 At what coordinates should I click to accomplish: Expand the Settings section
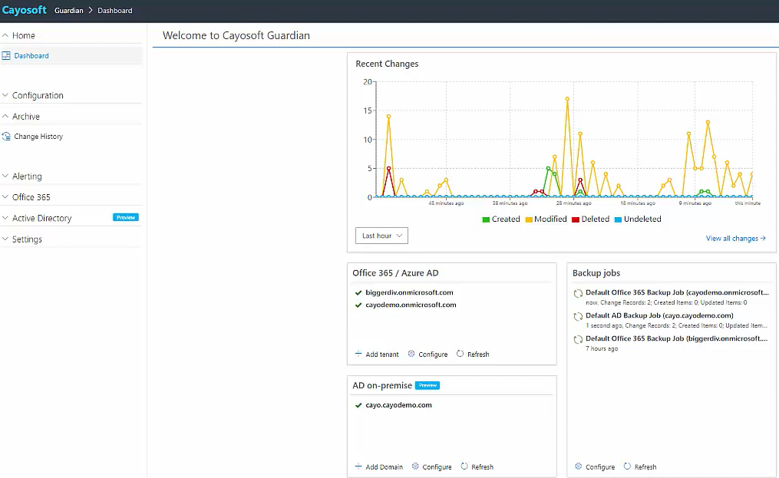tap(72, 239)
